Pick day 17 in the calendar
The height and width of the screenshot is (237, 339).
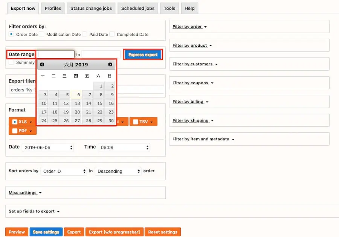pos(43,112)
